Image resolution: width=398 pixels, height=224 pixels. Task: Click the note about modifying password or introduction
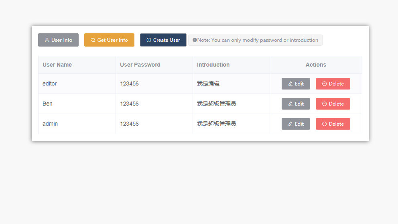tap(255, 40)
